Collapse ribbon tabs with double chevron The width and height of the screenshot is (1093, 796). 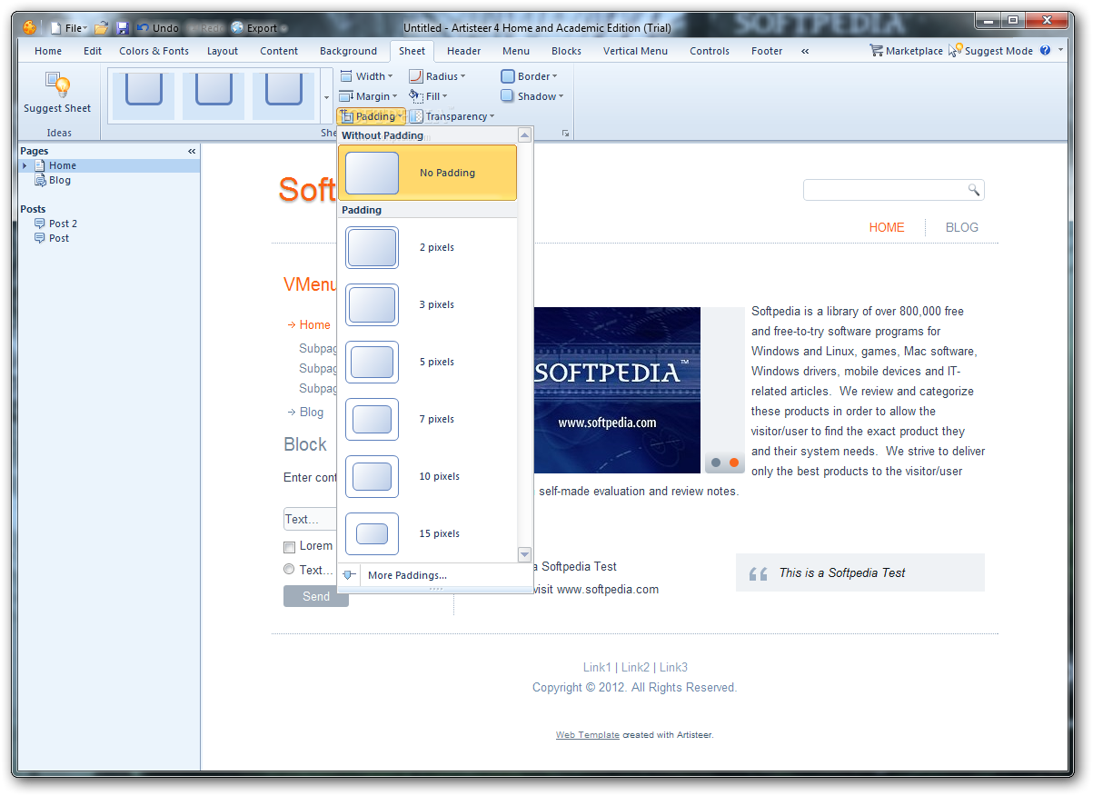pos(805,51)
